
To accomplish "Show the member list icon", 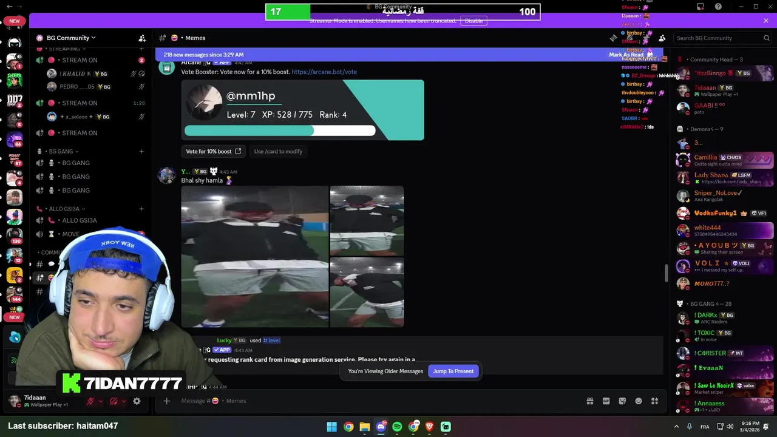I will pyautogui.click(x=662, y=38).
